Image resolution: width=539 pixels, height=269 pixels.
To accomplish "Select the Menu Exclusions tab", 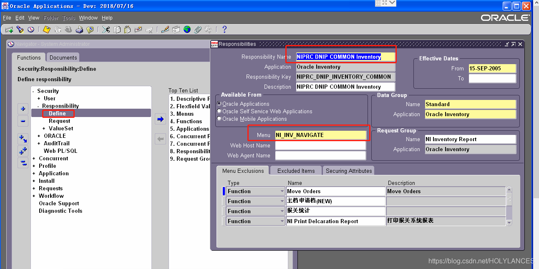I will [x=243, y=171].
